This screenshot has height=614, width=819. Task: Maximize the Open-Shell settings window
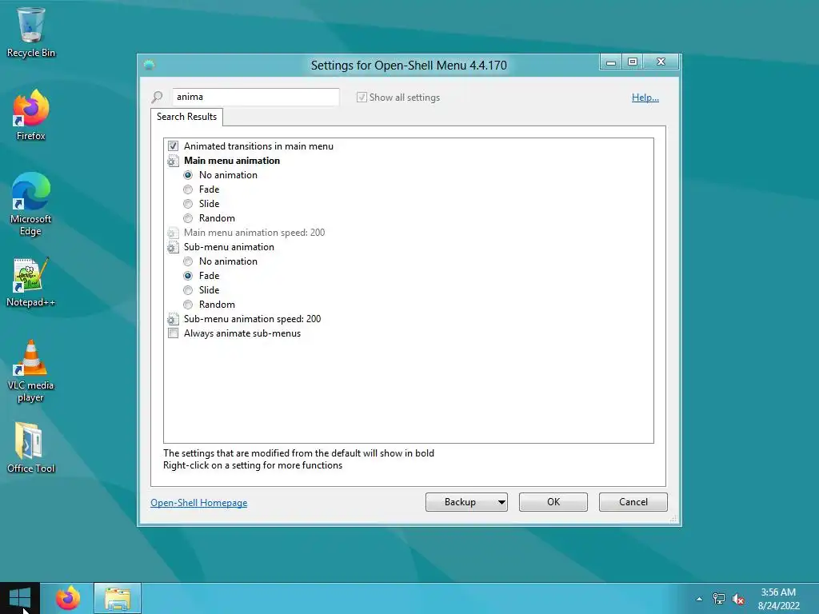click(633, 62)
